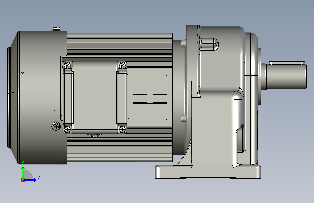Click the green Y axis arrow of the triad
The image size is (314, 203).
(23, 172)
